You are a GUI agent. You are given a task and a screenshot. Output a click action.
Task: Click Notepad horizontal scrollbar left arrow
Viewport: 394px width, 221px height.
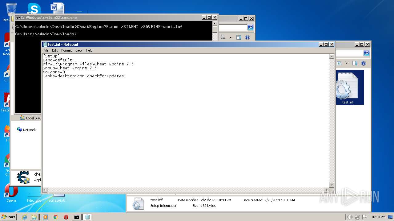click(x=45, y=190)
